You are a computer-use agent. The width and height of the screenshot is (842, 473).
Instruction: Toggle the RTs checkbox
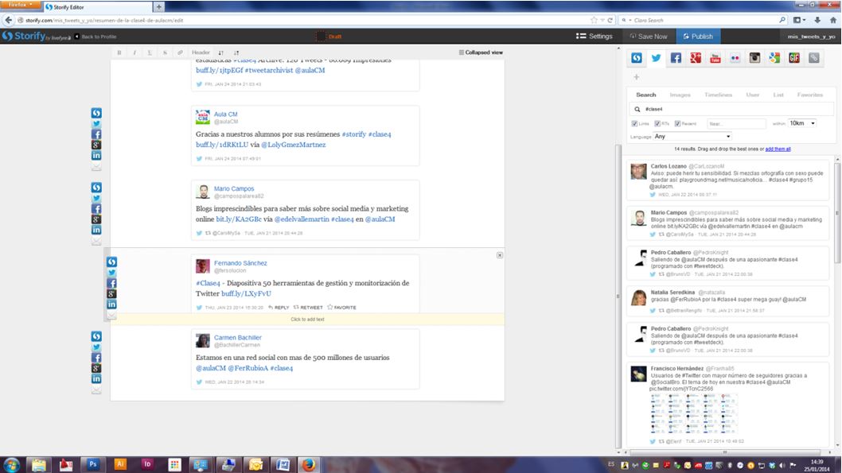(658, 123)
